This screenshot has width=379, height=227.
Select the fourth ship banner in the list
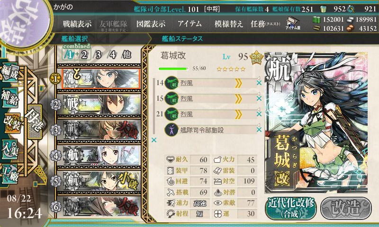(101, 156)
